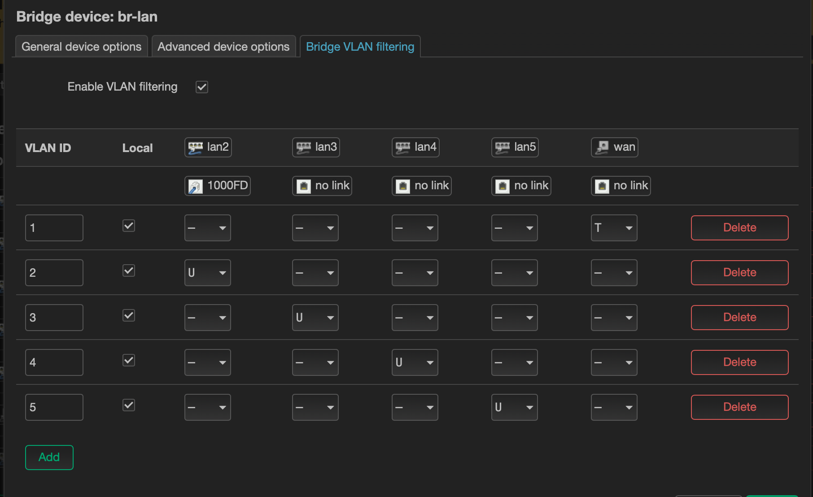Delete the VLAN 3 row
Image resolution: width=813 pixels, height=497 pixels.
(739, 318)
